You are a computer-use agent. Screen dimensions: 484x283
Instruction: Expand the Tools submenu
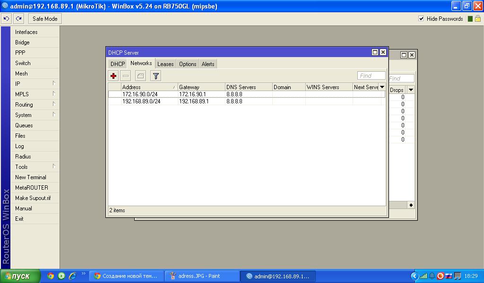(x=35, y=167)
